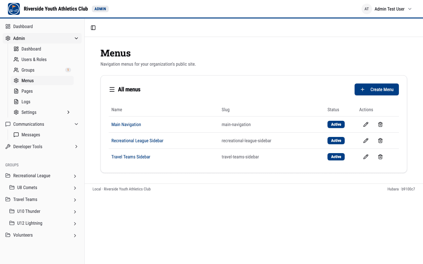Click the ADMIN badge in header
The width and height of the screenshot is (423, 264).
(100, 9)
